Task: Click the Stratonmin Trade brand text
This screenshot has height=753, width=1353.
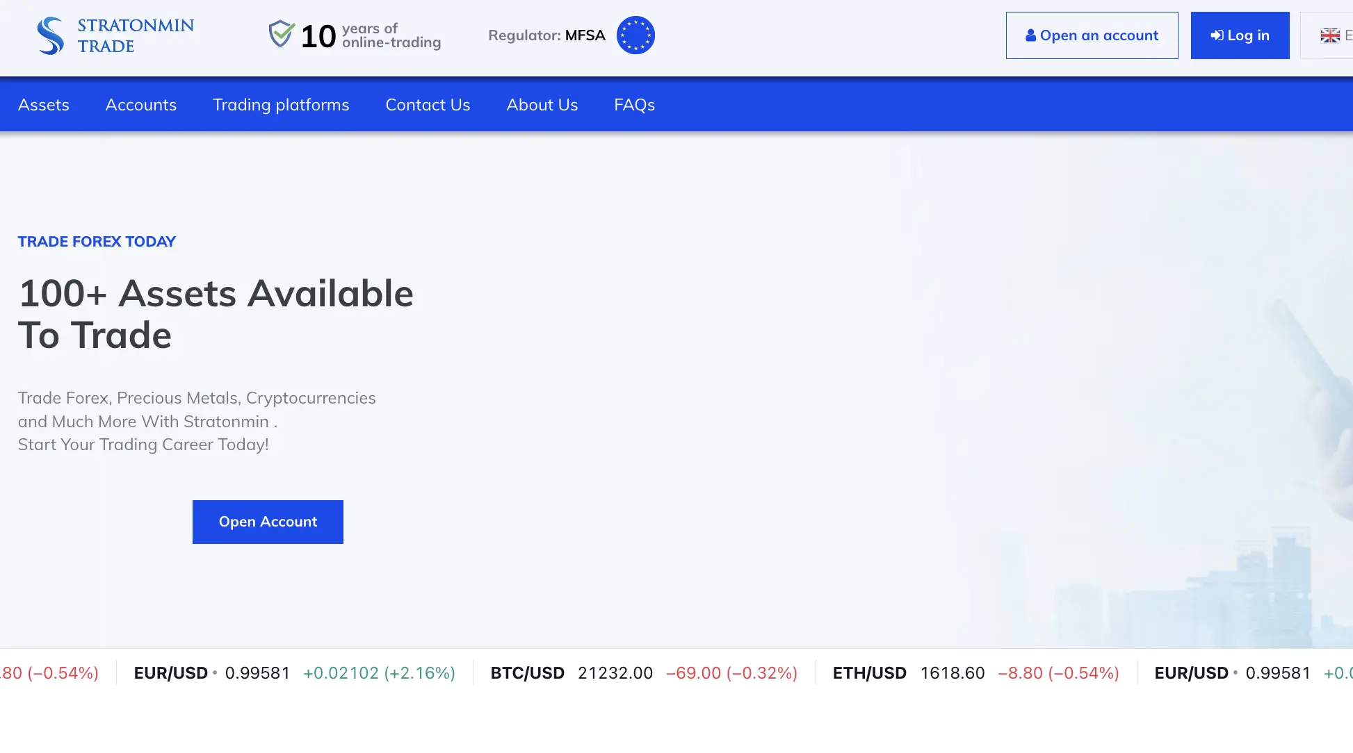Action: click(136, 35)
